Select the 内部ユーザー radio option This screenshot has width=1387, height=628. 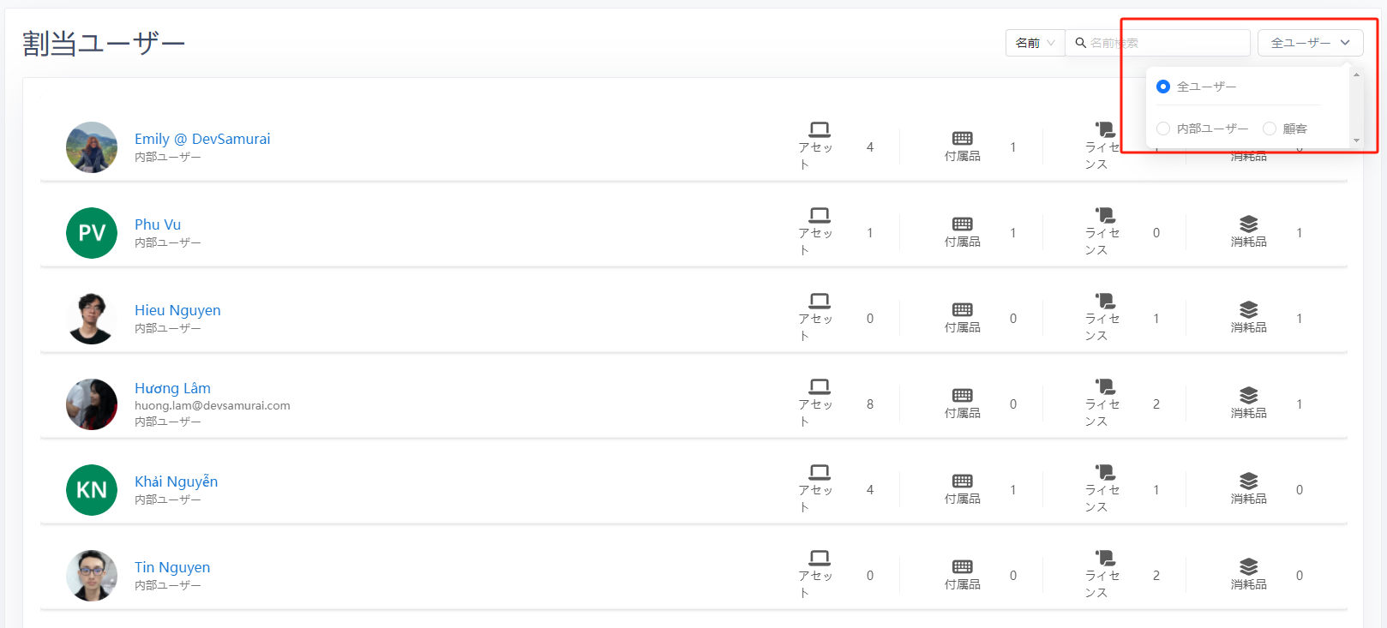1163,129
